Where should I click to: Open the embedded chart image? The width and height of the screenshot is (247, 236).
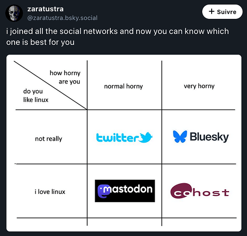(x=124, y=143)
